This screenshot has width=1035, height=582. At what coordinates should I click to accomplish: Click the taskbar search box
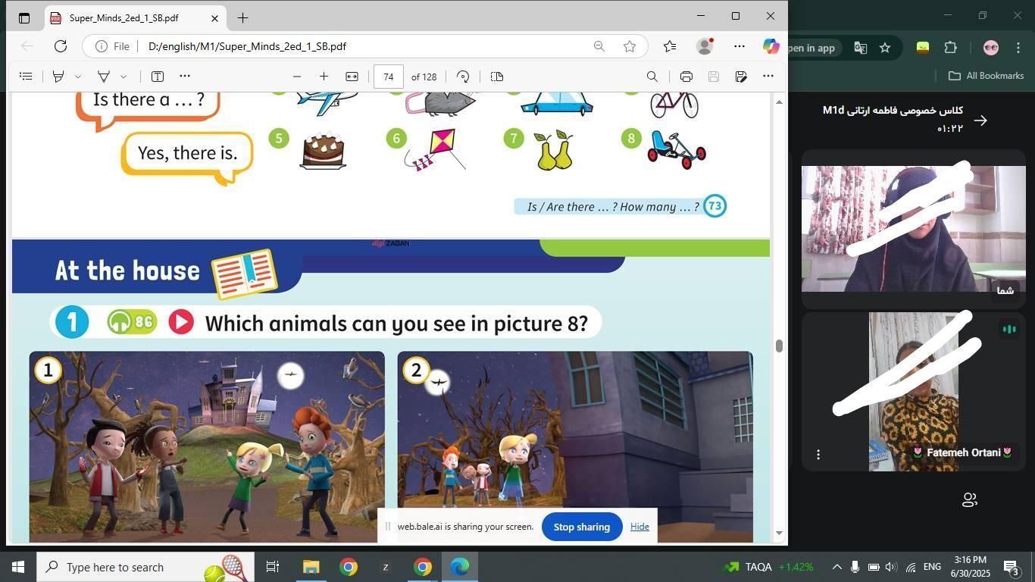pos(144,567)
